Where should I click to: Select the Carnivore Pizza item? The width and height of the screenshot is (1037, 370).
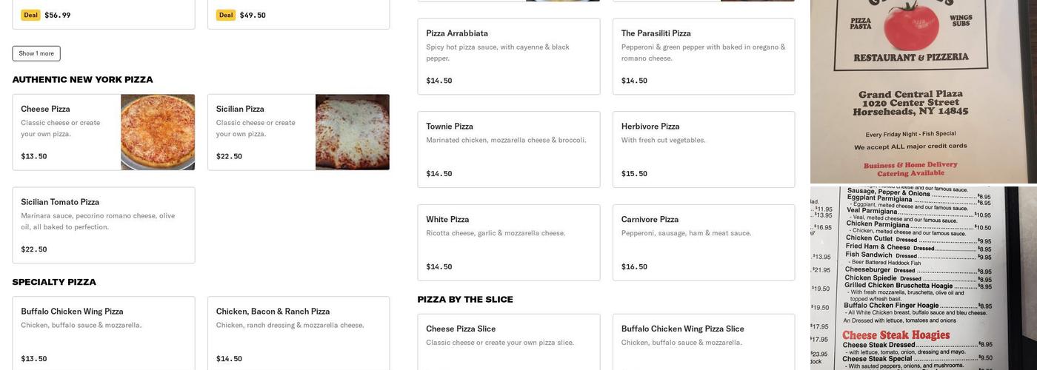pos(704,243)
